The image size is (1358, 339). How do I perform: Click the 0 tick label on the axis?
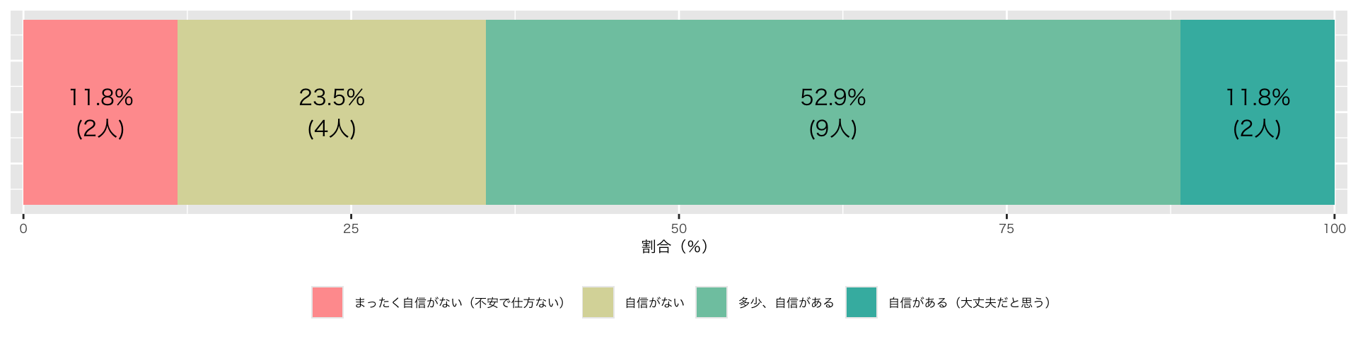click(23, 229)
